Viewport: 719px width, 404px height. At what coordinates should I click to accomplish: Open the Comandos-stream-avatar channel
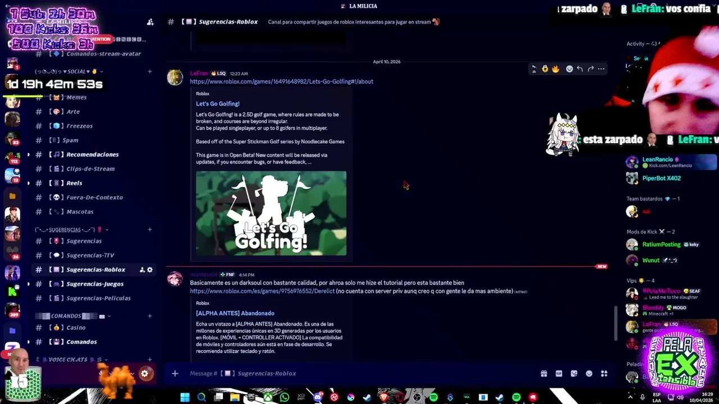(x=93, y=54)
